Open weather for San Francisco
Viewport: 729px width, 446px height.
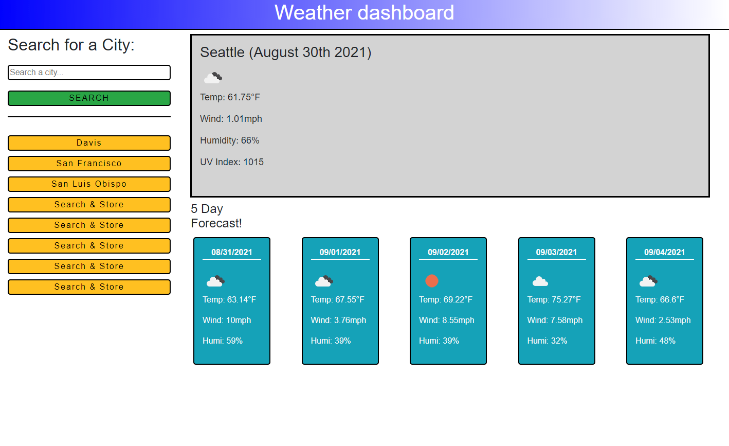tap(89, 164)
